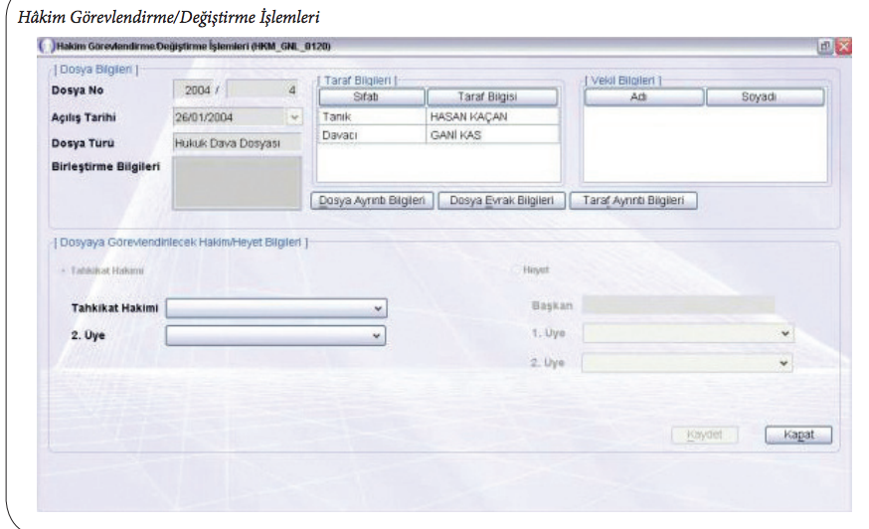The image size is (869, 529).
Task: Click the Dosya Ayrıntı Bilgileri button
Action: point(373,200)
